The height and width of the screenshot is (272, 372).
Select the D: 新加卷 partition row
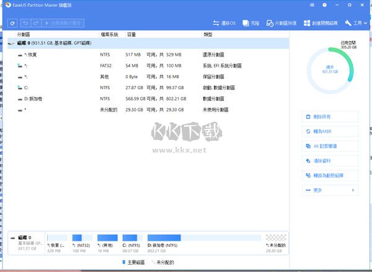pyautogui.click(x=148, y=99)
